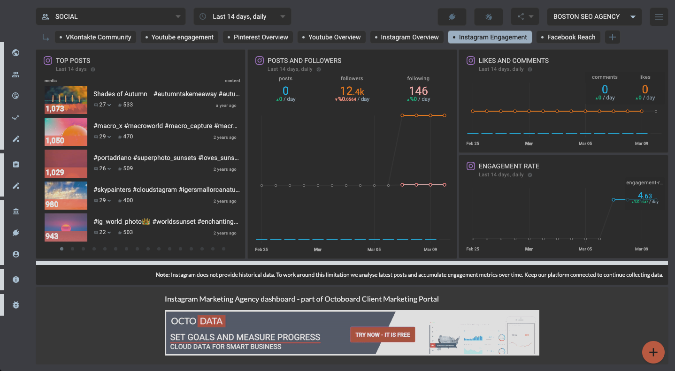This screenshot has width=675, height=371.
Task: Open the #macro_x post thumbnail
Action: point(66,131)
